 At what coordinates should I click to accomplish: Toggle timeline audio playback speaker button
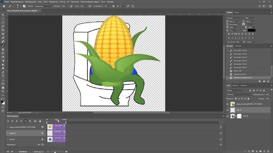pos(26,121)
